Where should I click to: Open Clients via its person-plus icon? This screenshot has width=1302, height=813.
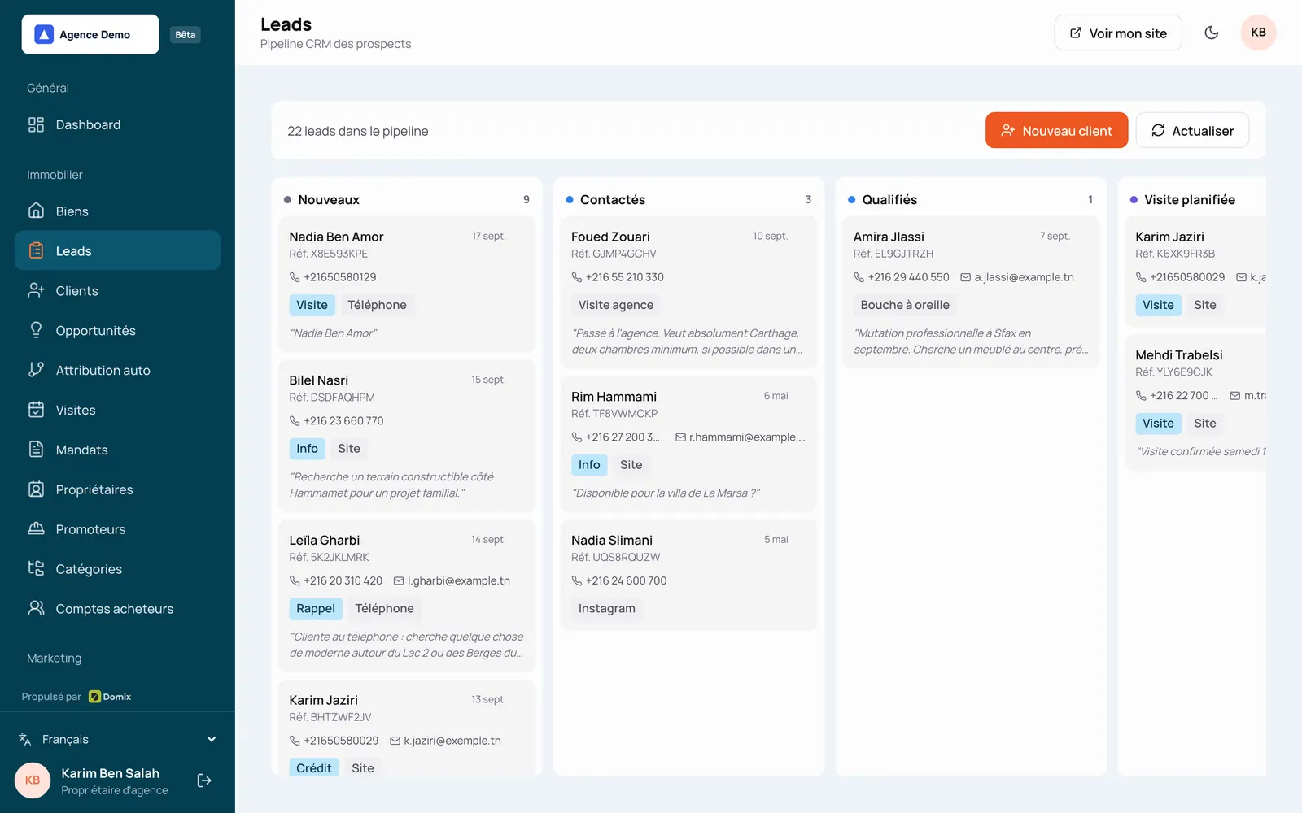point(36,290)
